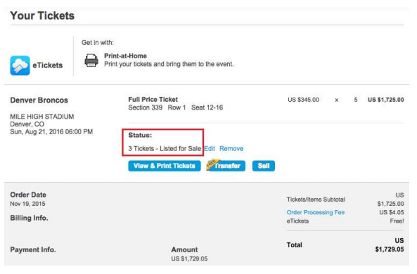417x274 pixels.
Task: Click the Print-at-Home label text
Action: (x=125, y=56)
